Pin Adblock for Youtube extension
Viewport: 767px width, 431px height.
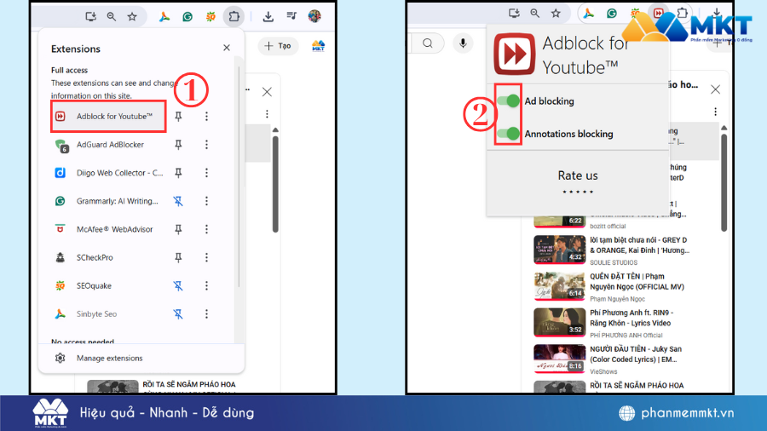(x=179, y=117)
